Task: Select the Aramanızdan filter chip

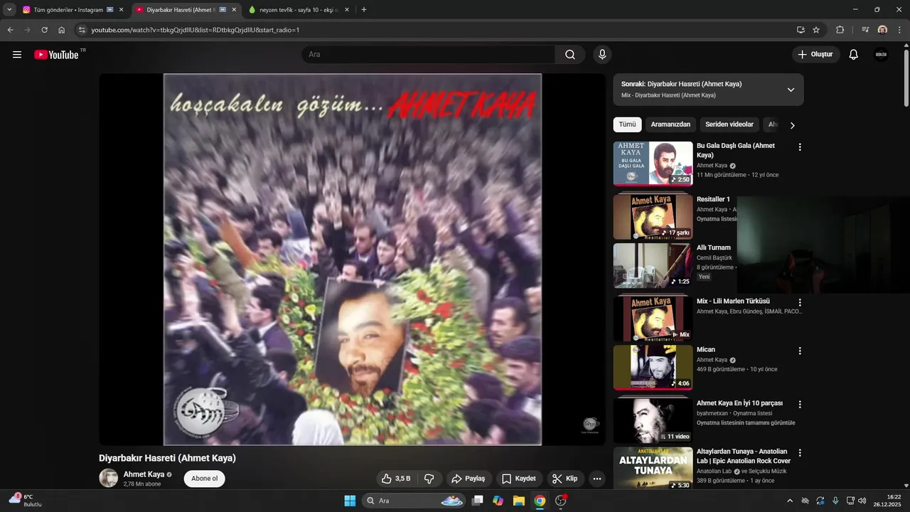Action: [670, 124]
